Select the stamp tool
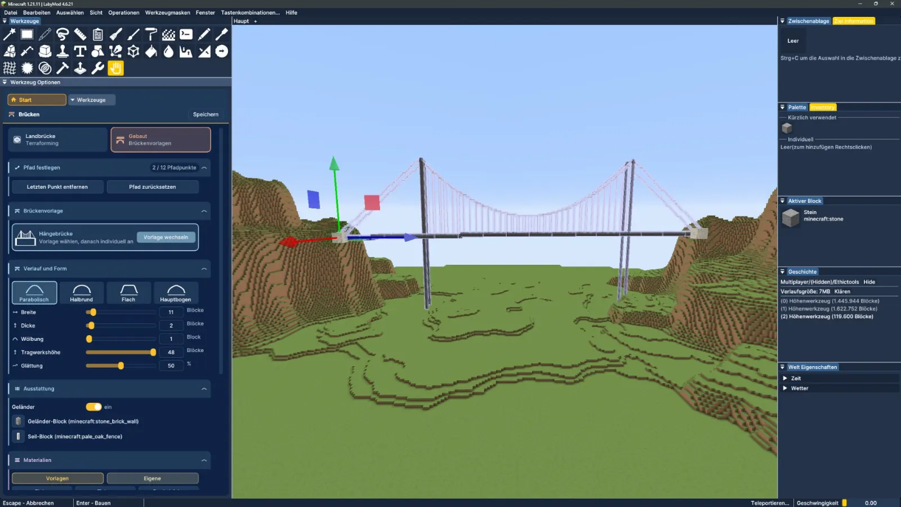The height and width of the screenshot is (507, 901). pos(63,51)
